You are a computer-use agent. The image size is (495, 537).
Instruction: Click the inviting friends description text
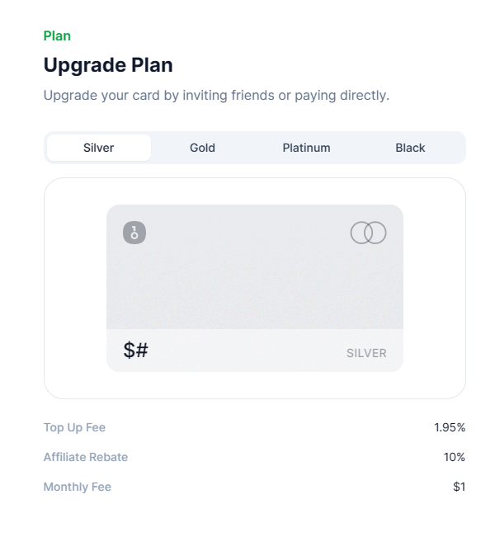coord(216,96)
